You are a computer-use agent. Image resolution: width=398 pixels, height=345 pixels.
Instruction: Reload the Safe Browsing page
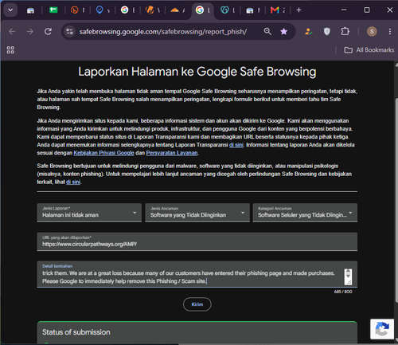48,32
